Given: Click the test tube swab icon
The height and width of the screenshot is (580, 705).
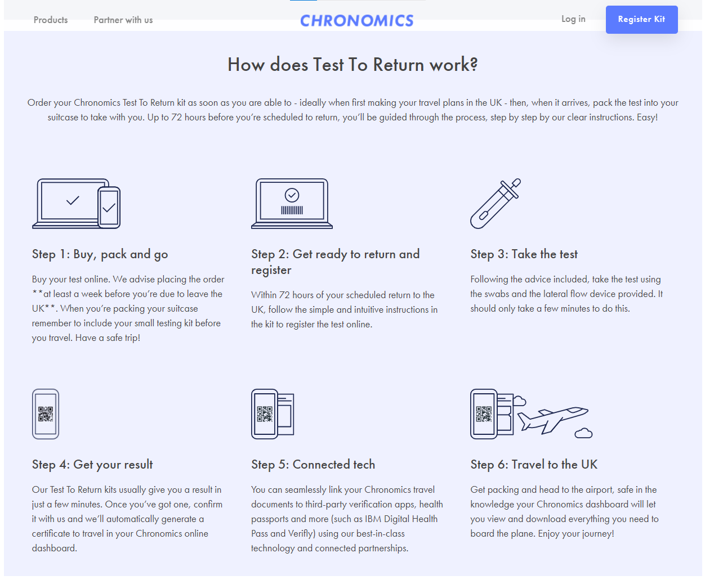Looking at the screenshot, I should click(496, 204).
